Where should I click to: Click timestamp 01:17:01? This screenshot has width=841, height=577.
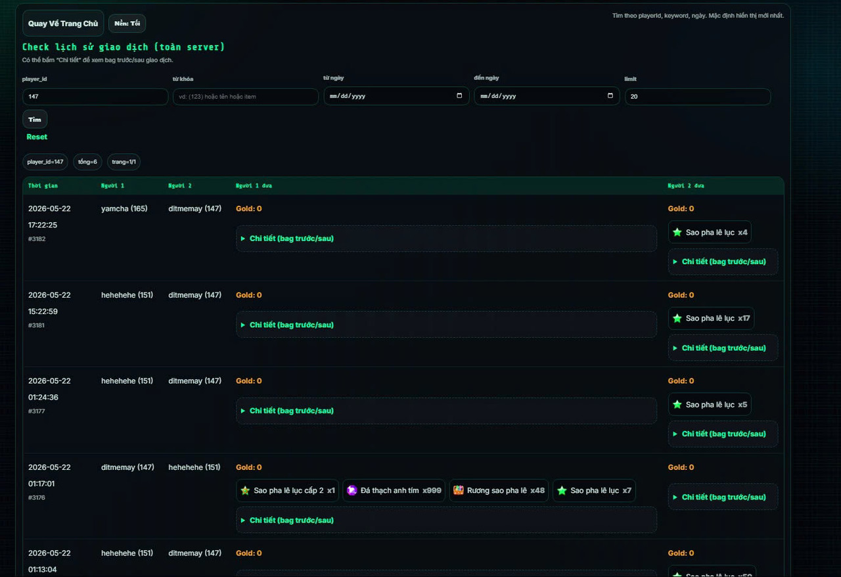(41, 484)
